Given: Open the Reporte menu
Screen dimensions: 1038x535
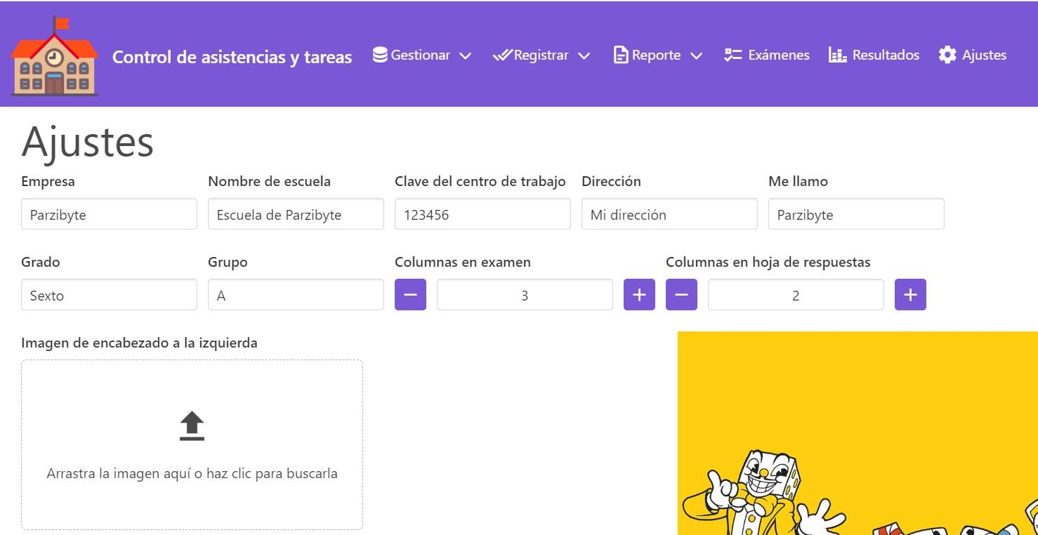Looking at the screenshot, I should tap(658, 55).
